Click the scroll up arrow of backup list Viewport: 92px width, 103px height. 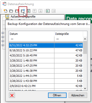[85, 39]
